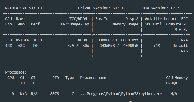
Task: Click the Temp column header
Action: pyautogui.click(x=20, y=24)
